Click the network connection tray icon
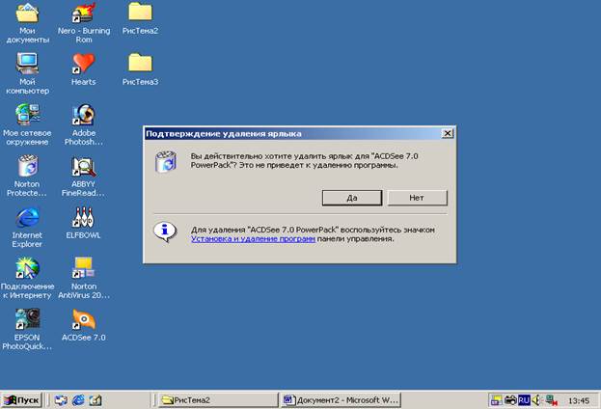The image size is (601, 409). coord(551,400)
